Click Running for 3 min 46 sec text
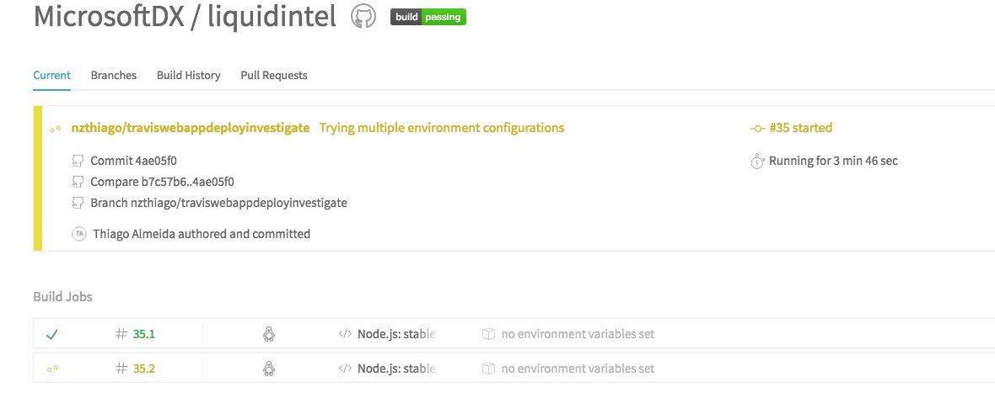 coord(833,161)
